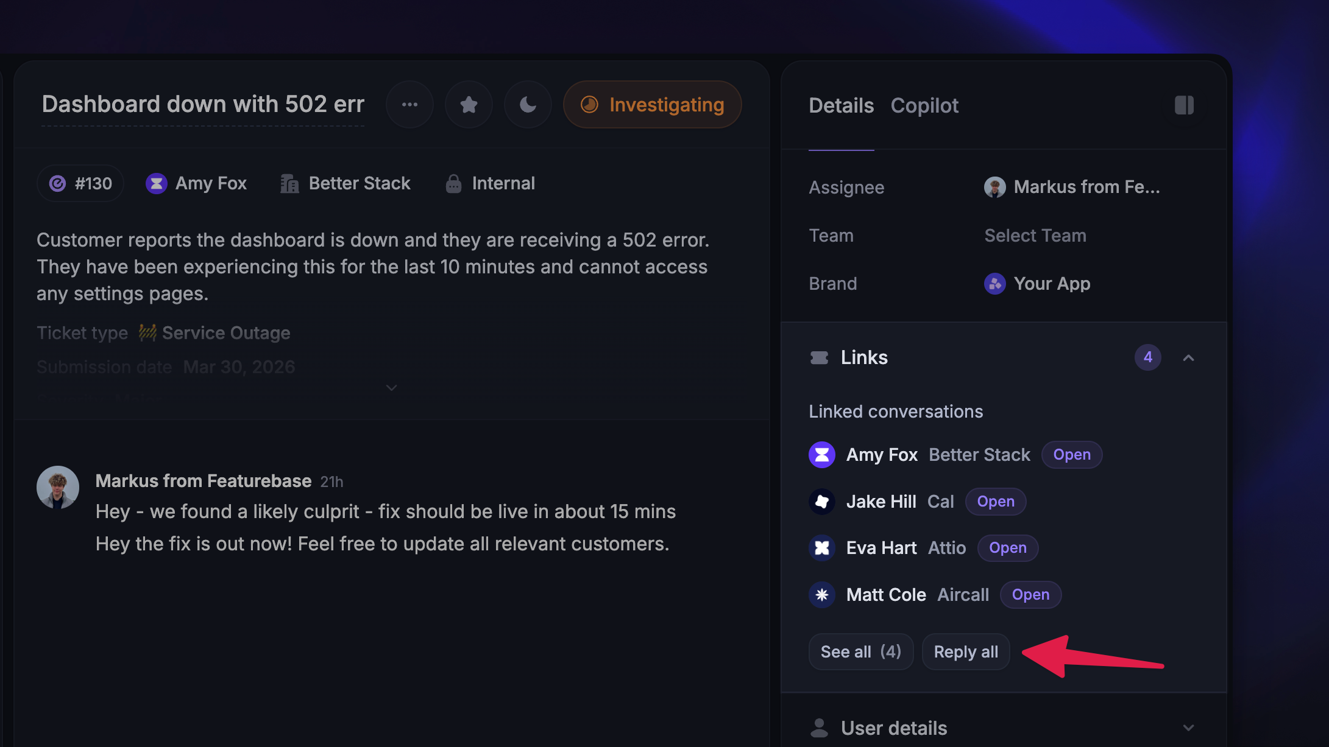This screenshot has height=747, width=1329.
Task: Click the Internal lock icon
Action: click(x=453, y=183)
